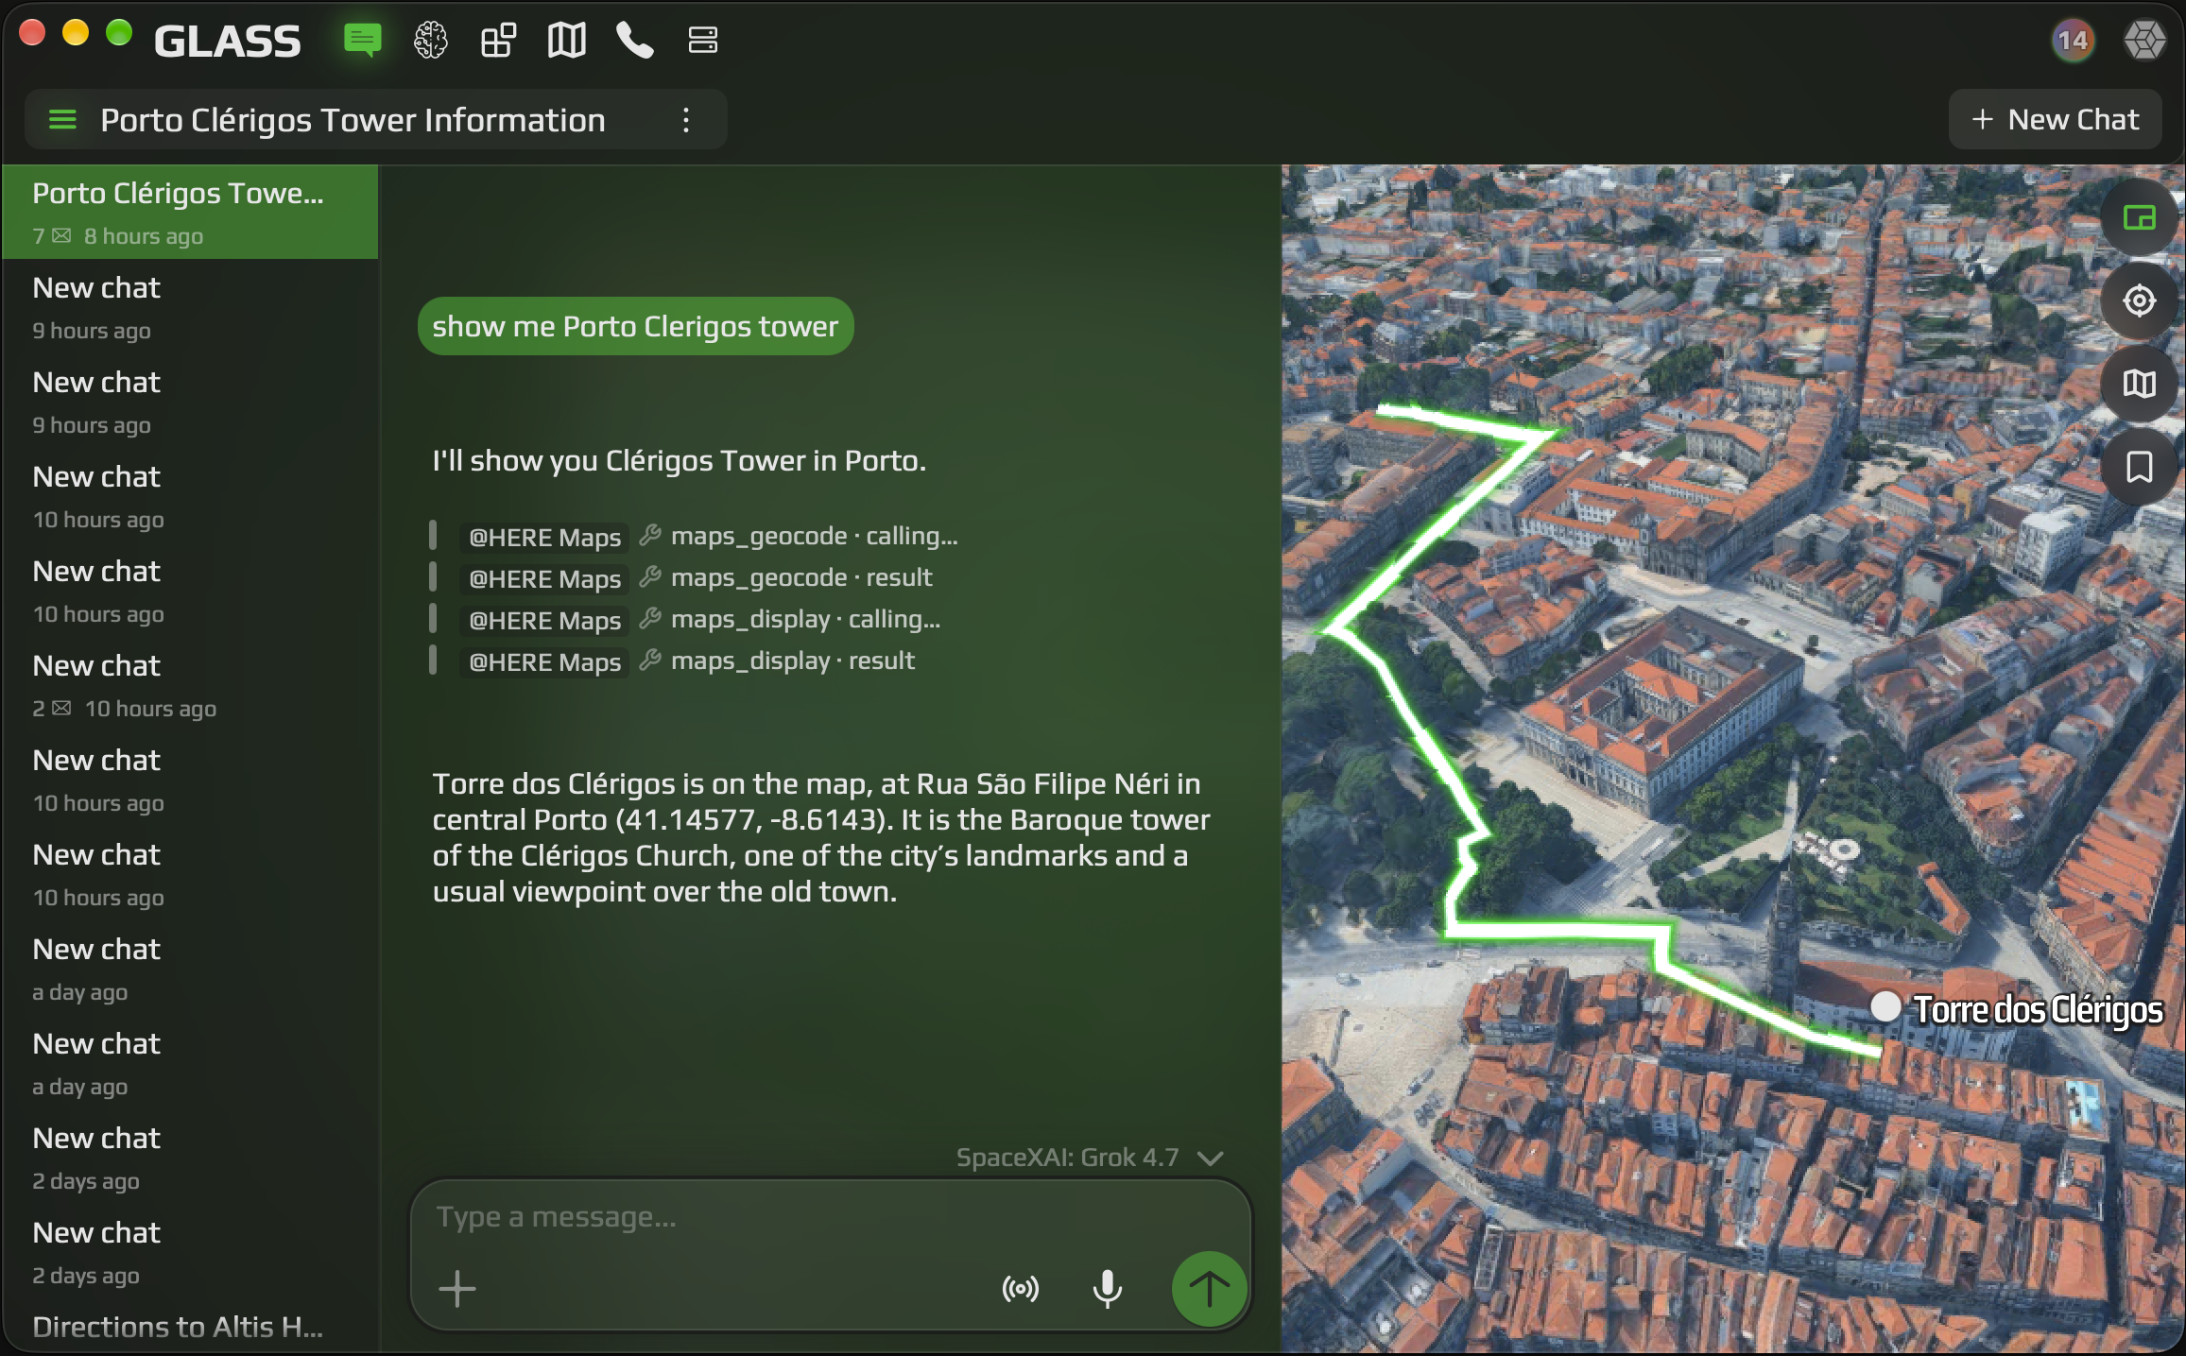Switch map style with the map layers button
Screen dimensions: 2186x1356
pyautogui.click(x=2139, y=385)
